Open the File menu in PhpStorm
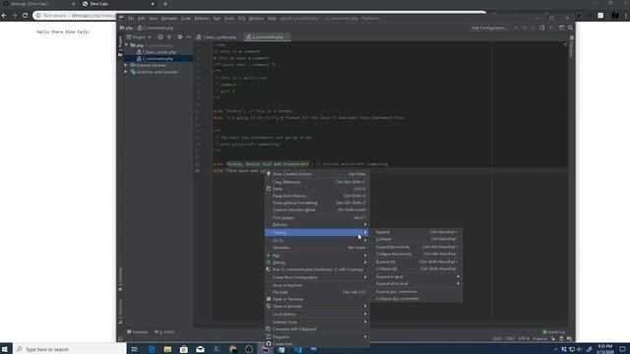 pyautogui.click(x=131, y=19)
